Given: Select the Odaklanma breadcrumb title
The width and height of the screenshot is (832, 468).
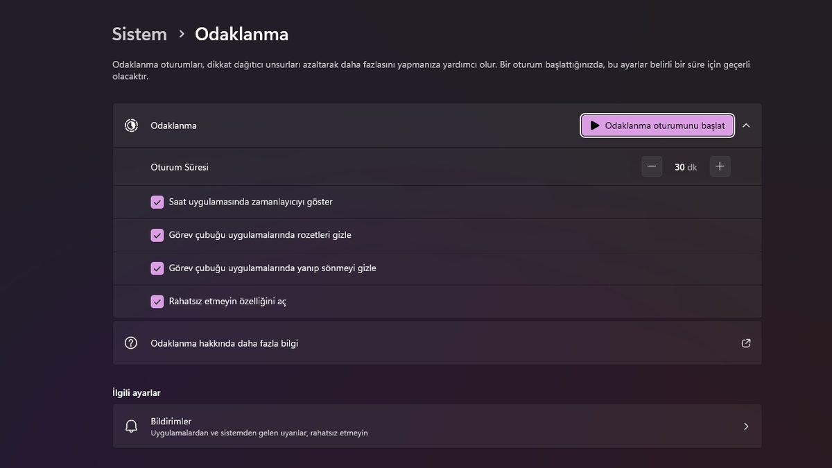Looking at the screenshot, I should click(241, 33).
